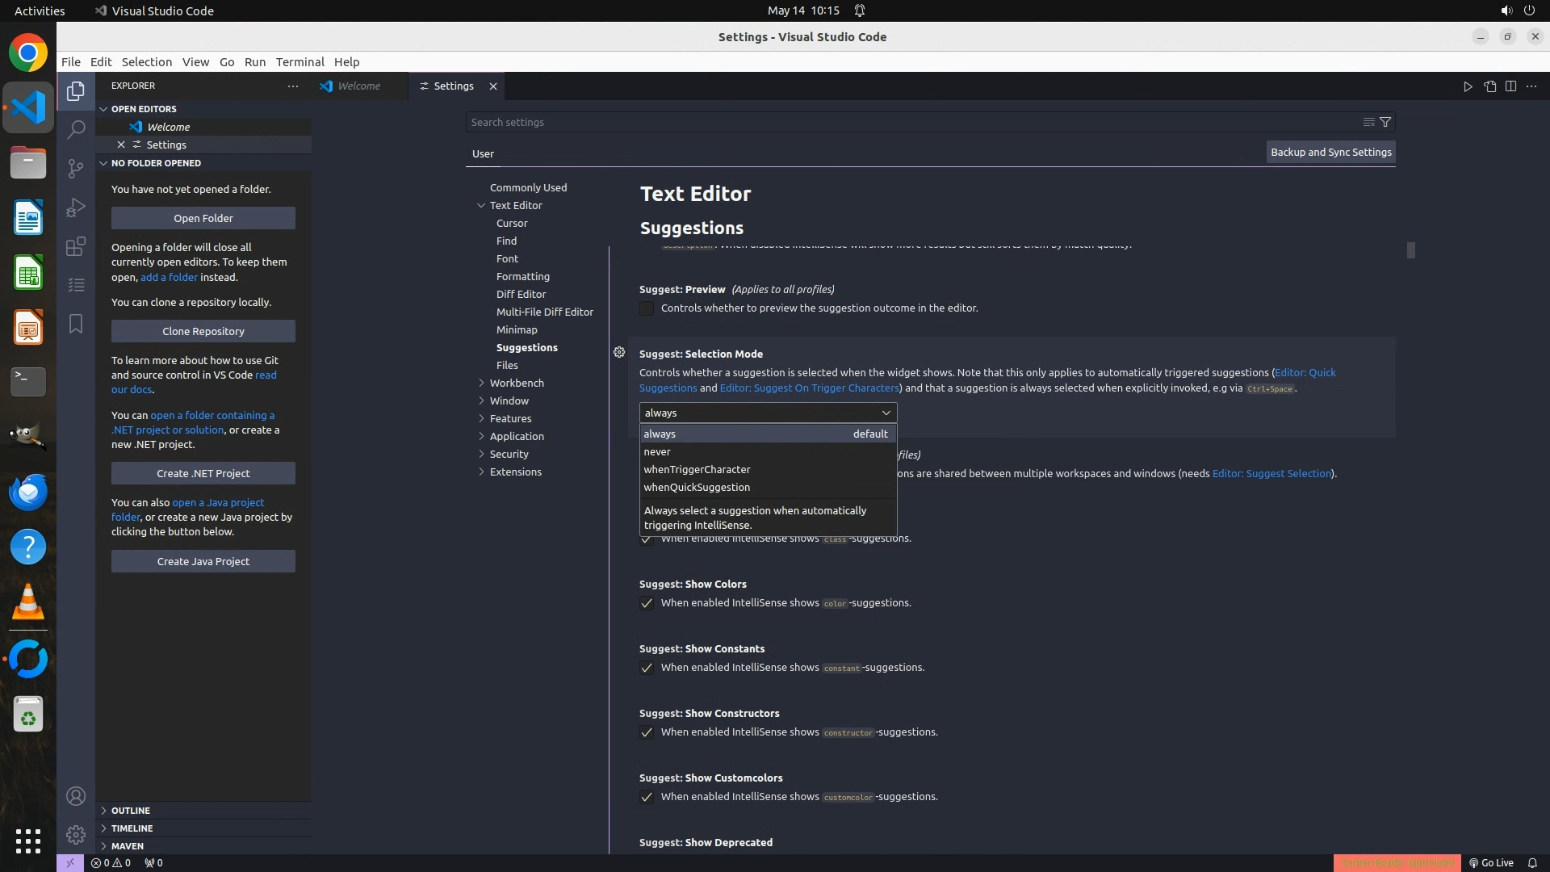The image size is (1550, 872).
Task: Open the Extensions view icon
Action: click(x=76, y=246)
